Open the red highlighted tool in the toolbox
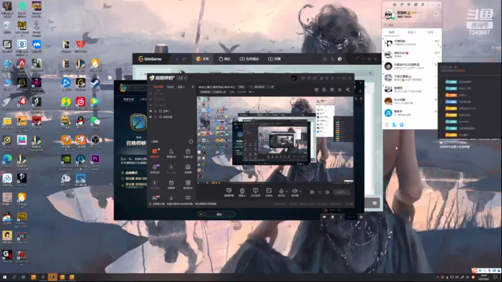The height and width of the screenshot is (282, 502). (x=155, y=153)
